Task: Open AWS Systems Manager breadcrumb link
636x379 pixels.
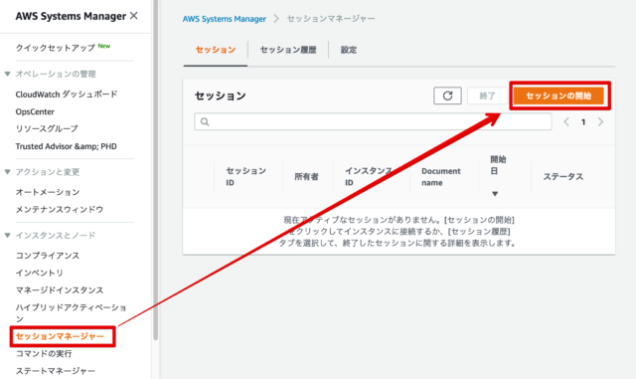Action: [225, 19]
